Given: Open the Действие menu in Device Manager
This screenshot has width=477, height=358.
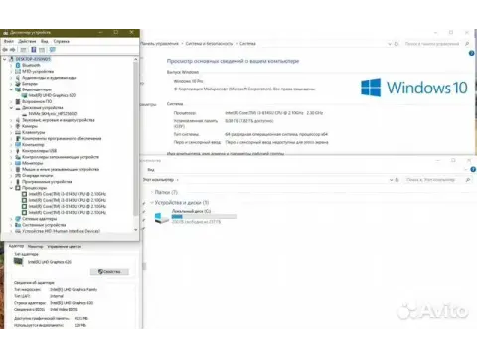Looking at the screenshot, I should [27, 41].
